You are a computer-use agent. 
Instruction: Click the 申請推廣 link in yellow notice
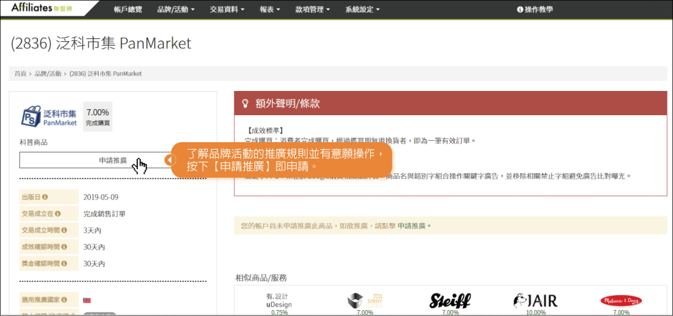pyautogui.click(x=412, y=225)
